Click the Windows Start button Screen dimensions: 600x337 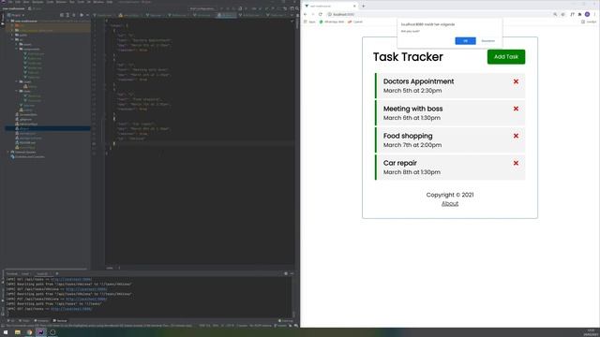point(6,332)
